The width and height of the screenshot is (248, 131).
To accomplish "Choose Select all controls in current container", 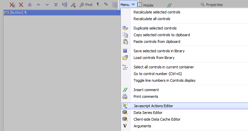I will point(164,67).
